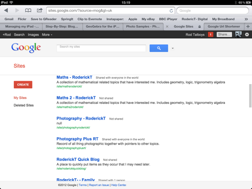Reload page with refresh icon

click(x=171, y=11)
